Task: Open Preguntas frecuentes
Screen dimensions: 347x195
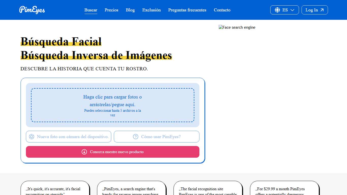Action: (187, 10)
